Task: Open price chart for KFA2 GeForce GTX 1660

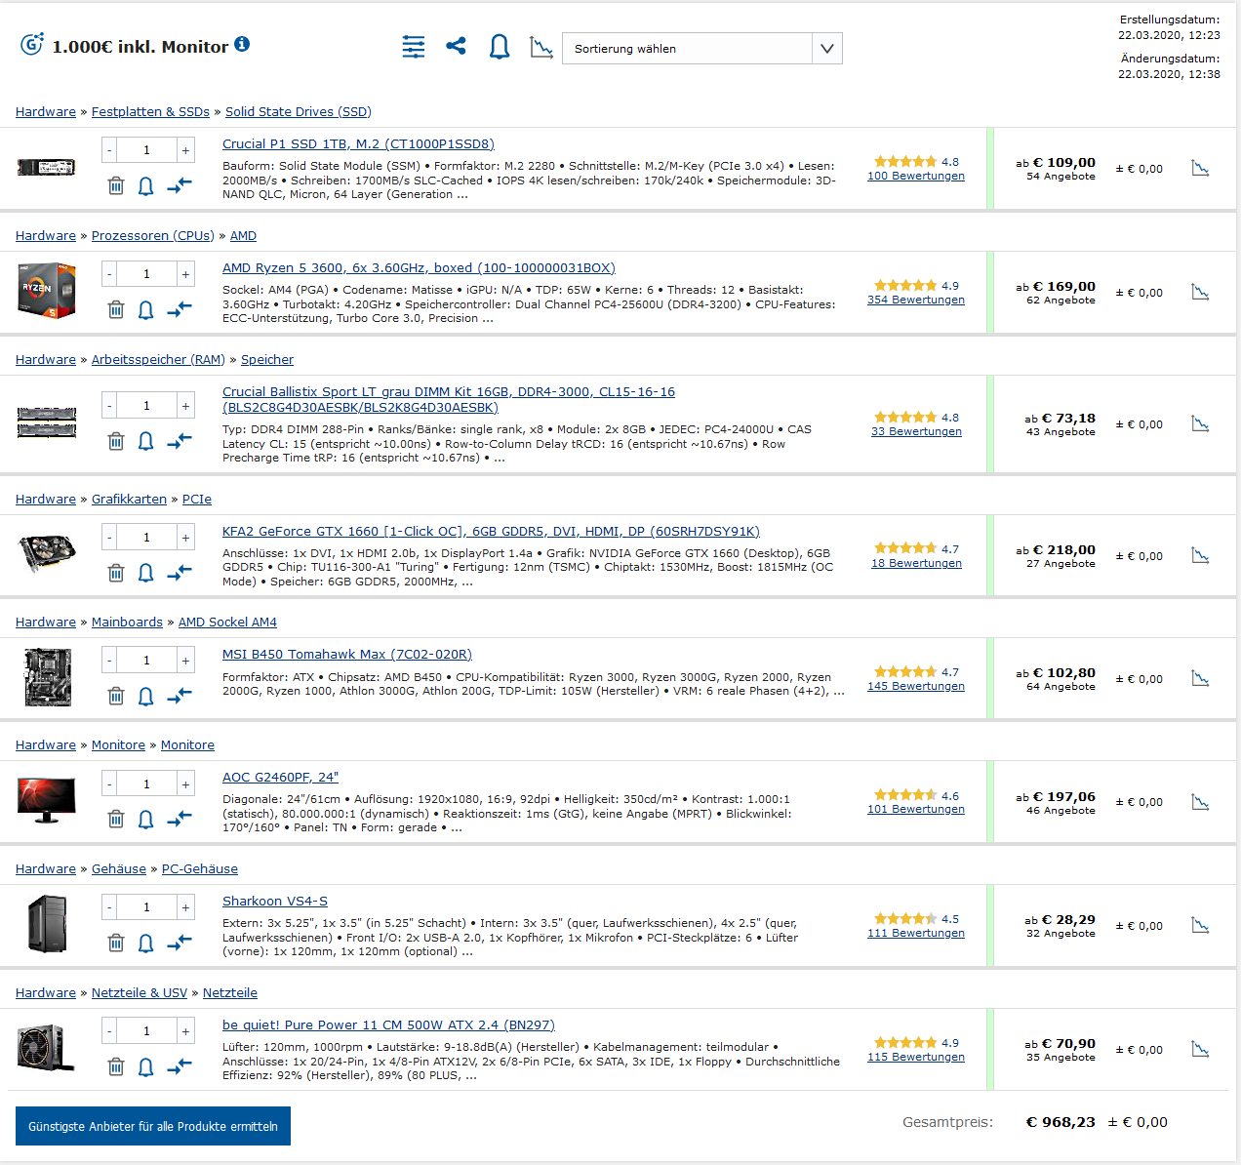Action: tap(1200, 555)
